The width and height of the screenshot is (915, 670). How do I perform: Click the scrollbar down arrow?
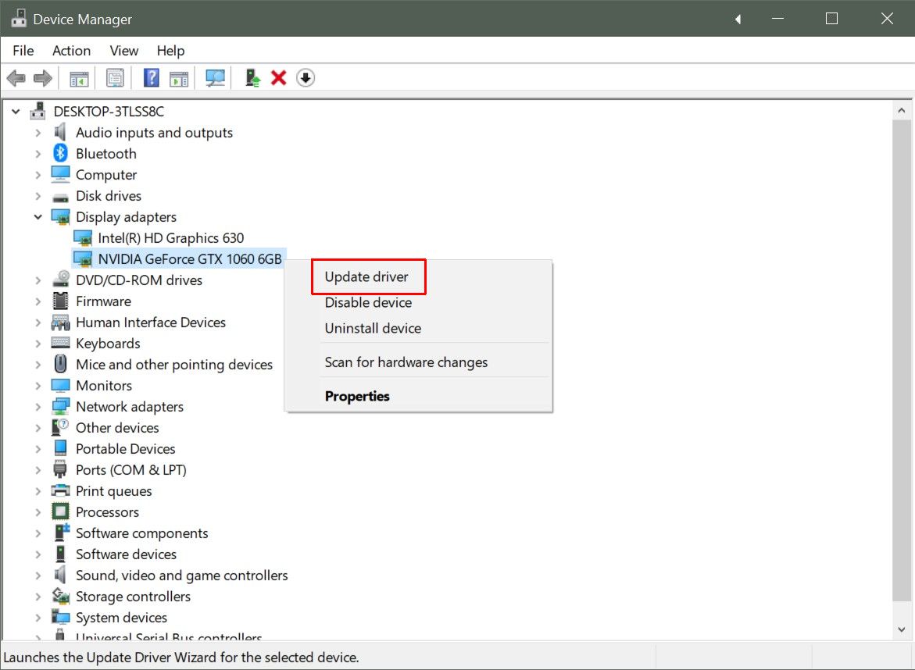coord(902,629)
